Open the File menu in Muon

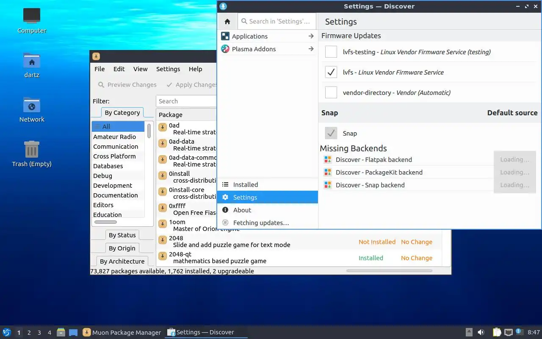point(100,69)
